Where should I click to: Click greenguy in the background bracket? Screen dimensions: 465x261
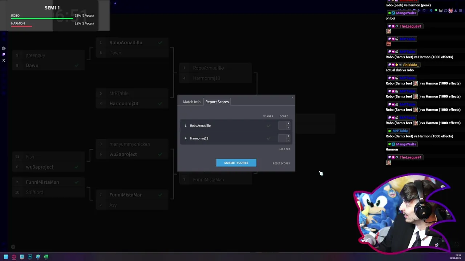35,55
